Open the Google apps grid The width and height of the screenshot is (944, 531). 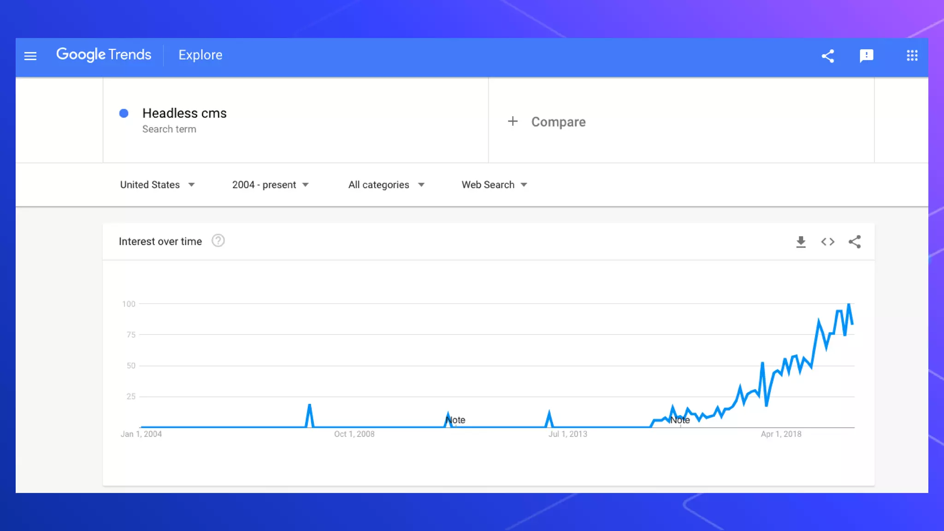[x=912, y=56]
